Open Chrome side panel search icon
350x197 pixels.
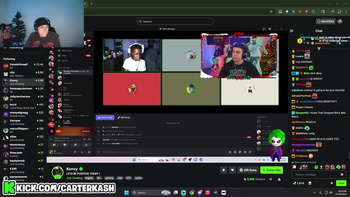323,11
